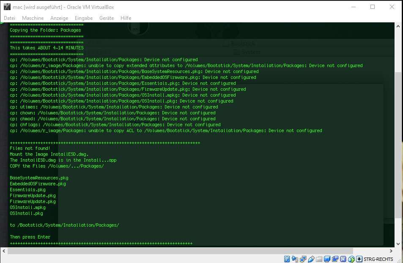Click the vertical scrollbar up arrow
Viewport: 403px width, 263px height.
pos(398,26)
